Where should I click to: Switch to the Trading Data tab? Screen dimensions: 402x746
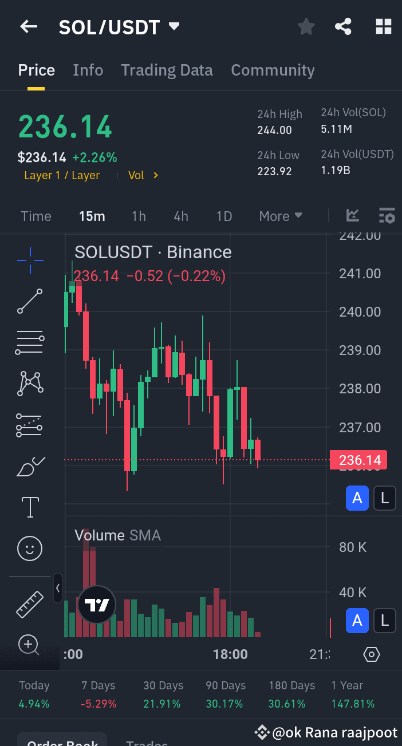pyautogui.click(x=167, y=70)
